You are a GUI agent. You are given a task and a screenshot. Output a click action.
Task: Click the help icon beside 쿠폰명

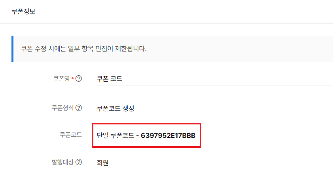click(x=79, y=78)
